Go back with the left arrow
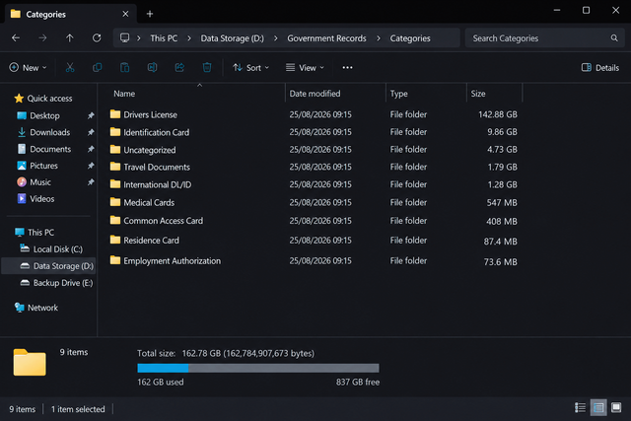The height and width of the screenshot is (421, 631). (x=16, y=37)
